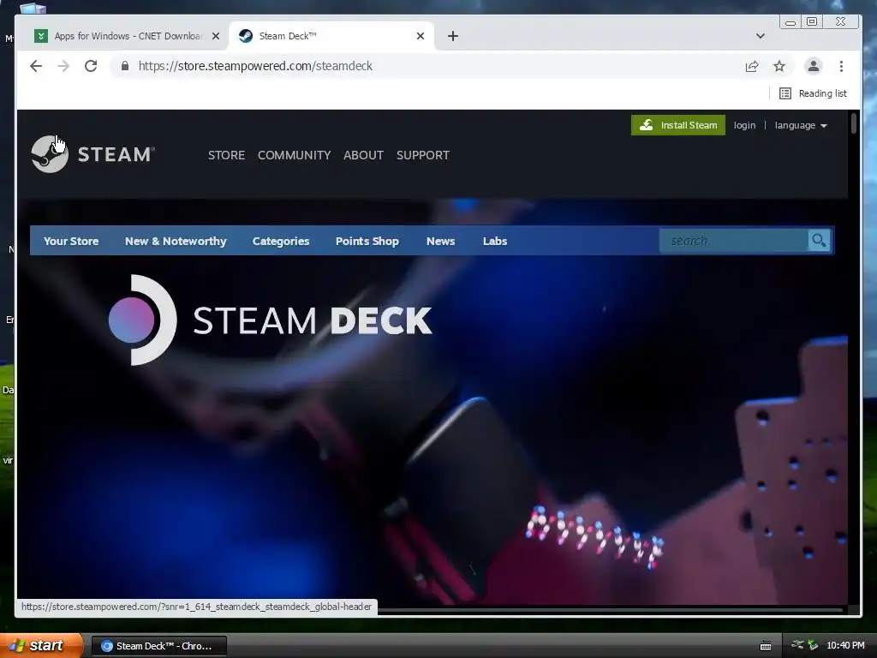Open the News section
The width and height of the screenshot is (877, 658).
(x=440, y=241)
